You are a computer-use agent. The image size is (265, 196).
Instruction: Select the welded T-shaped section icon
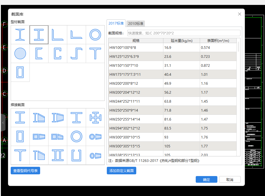[x=20, y=155]
